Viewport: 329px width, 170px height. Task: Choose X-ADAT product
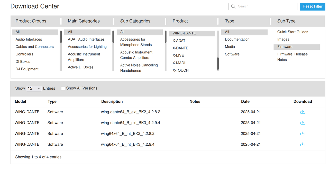pos(179,41)
